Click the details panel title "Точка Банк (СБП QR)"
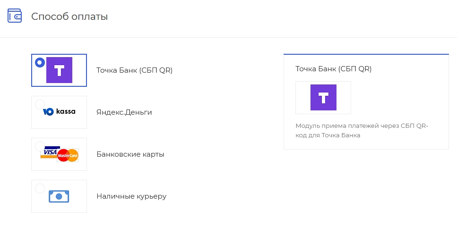 (333, 69)
